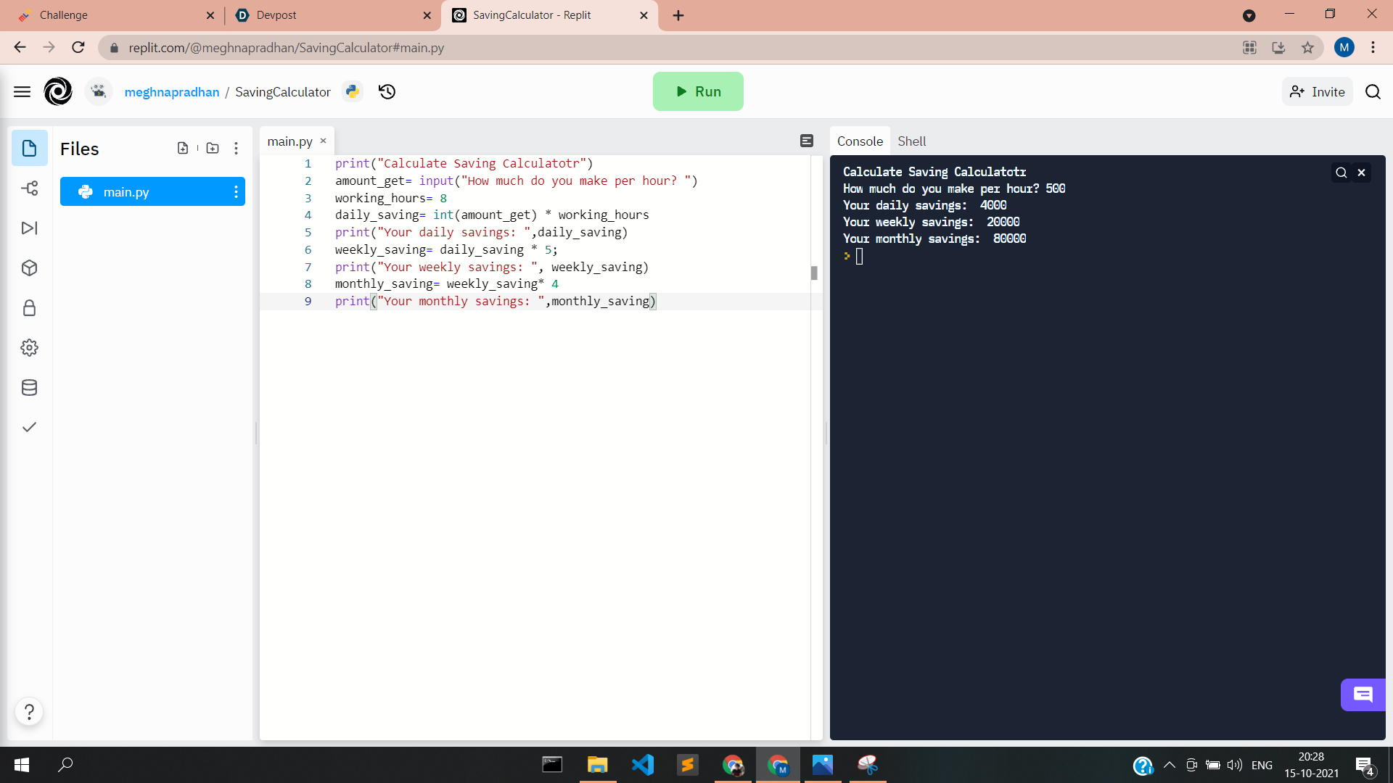Viewport: 1393px width, 783px height.
Task: Click the new file icon in Files
Action: (x=183, y=148)
